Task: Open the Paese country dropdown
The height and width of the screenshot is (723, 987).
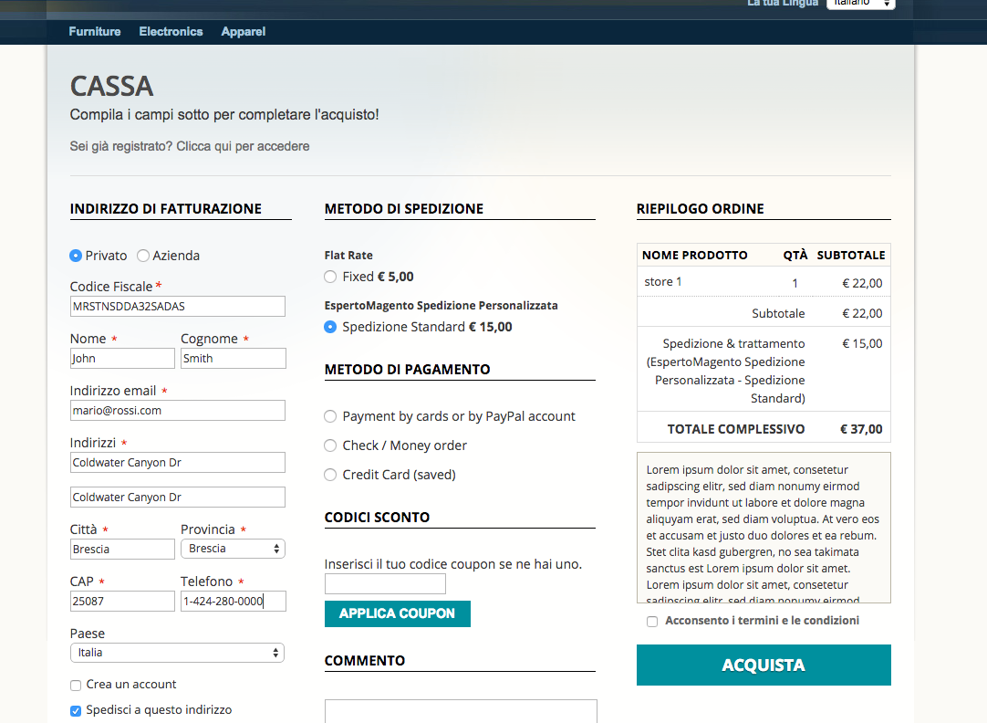Action: pos(178,653)
